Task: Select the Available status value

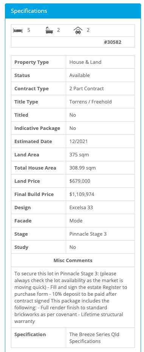Action: [79, 75]
